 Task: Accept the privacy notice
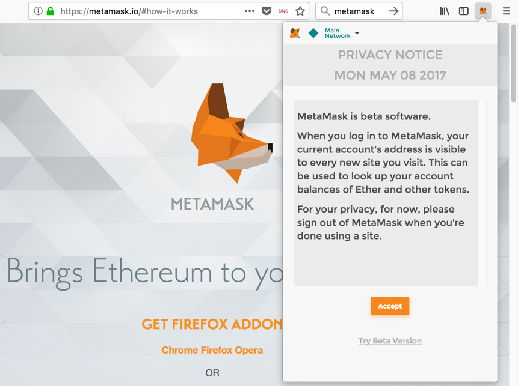pos(390,306)
